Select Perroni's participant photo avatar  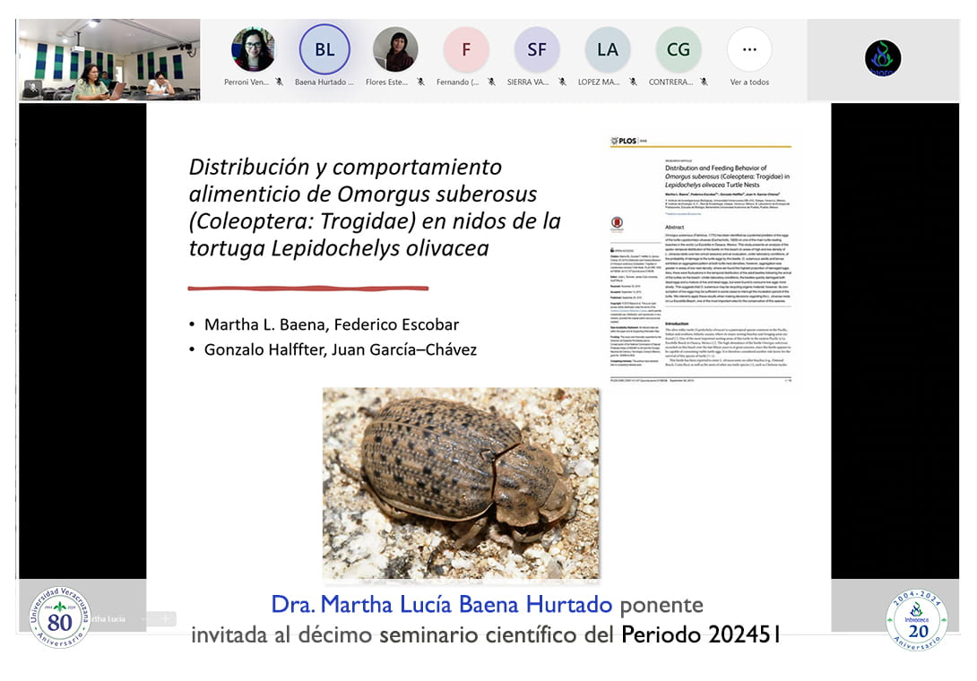click(253, 49)
